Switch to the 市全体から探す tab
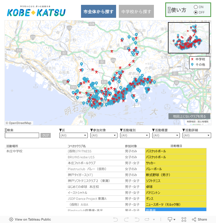The image size is (216, 223). pos(99,12)
